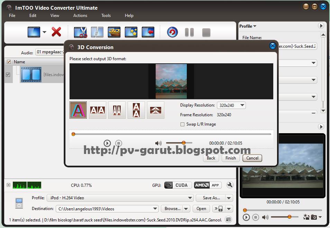The image size is (330, 228).
Task: Click the 3D Conversion dialog seek bar handle
Action: click(x=73, y=134)
